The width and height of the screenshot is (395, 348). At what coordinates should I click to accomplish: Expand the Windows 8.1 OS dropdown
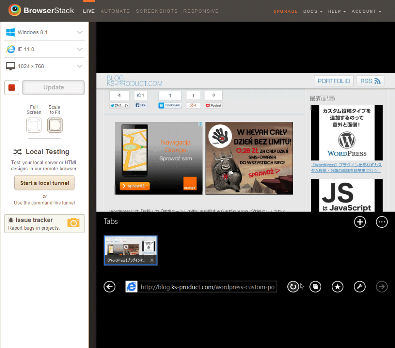44,32
